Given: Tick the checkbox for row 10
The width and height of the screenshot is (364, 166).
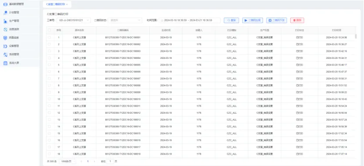Looking at the screenshot, I should coord(49,99).
